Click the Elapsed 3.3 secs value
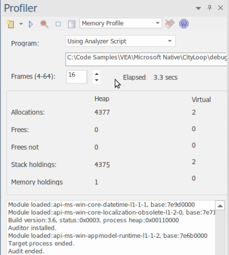The height and width of the screenshot is (255, 229). (165, 77)
